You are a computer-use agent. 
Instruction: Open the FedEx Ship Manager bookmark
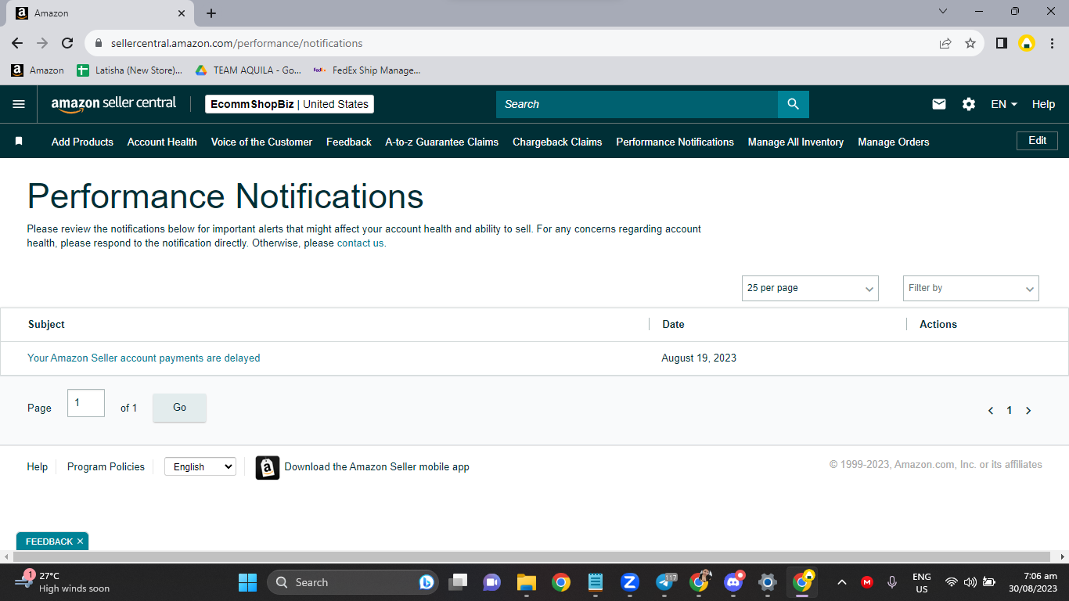366,70
